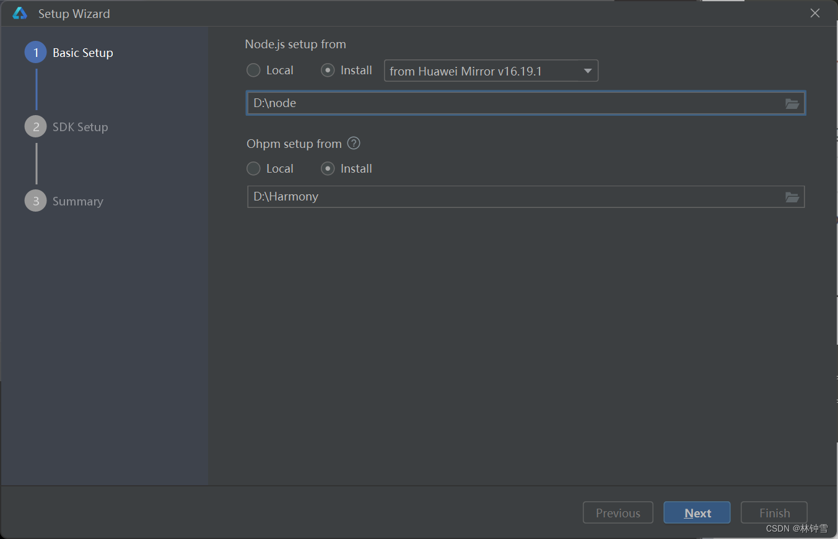Go to SDK Setup step

(66, 127)
